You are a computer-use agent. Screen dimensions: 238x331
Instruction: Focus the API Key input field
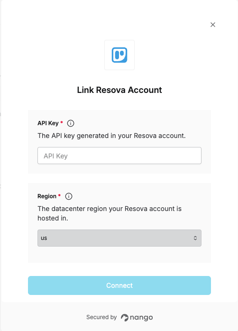coord(119,156)
